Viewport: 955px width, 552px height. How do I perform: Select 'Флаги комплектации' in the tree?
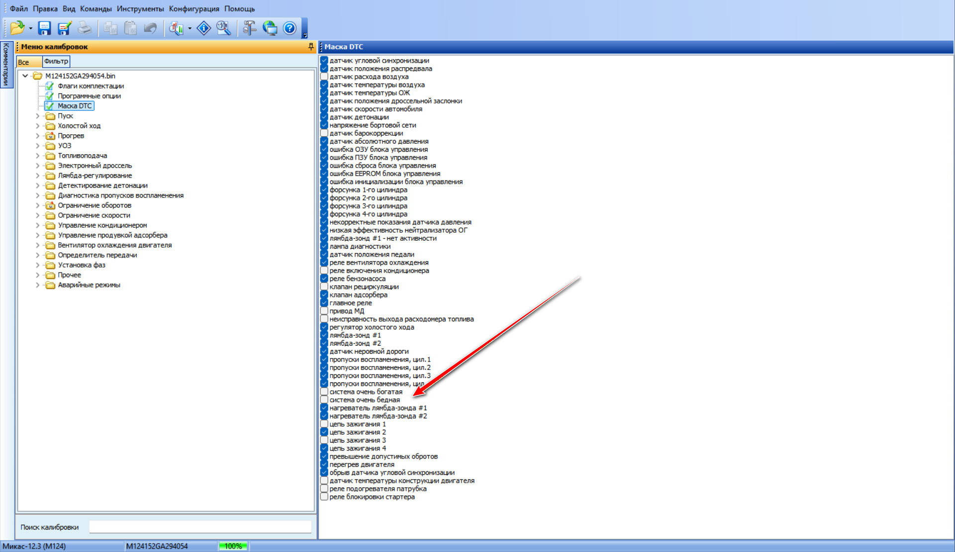point(91,86)
